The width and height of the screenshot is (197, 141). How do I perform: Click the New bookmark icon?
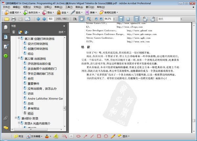click(20, 32)
